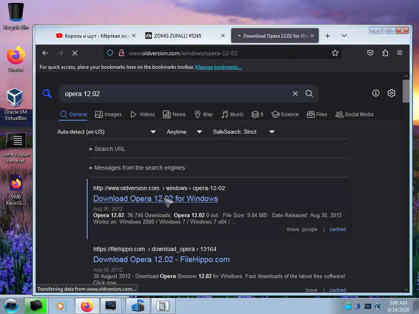Submit search with the magnifier button
Screen dimensions: 419x314
tap(309, 94)
